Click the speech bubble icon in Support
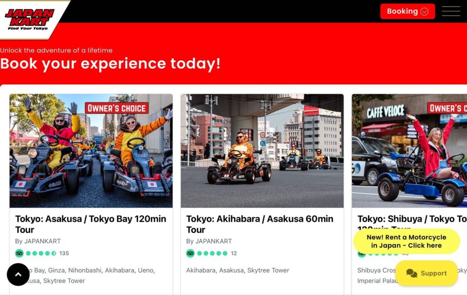The width and height of the screenshot is (467, 295). [x=411, y=273]
